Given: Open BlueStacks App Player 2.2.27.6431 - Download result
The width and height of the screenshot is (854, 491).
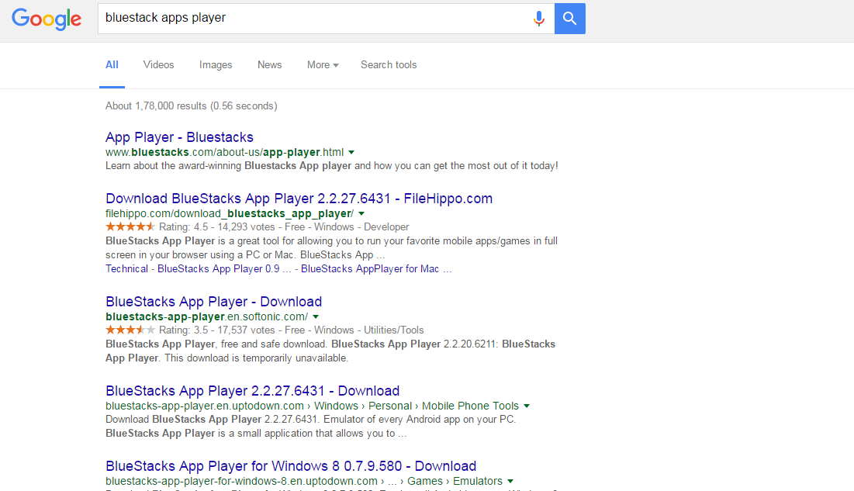Looking at the screenshot, I should coord(252,391).
